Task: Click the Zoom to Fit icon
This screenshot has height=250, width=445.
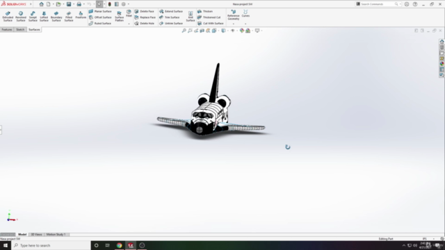Action: click(184, 31)
